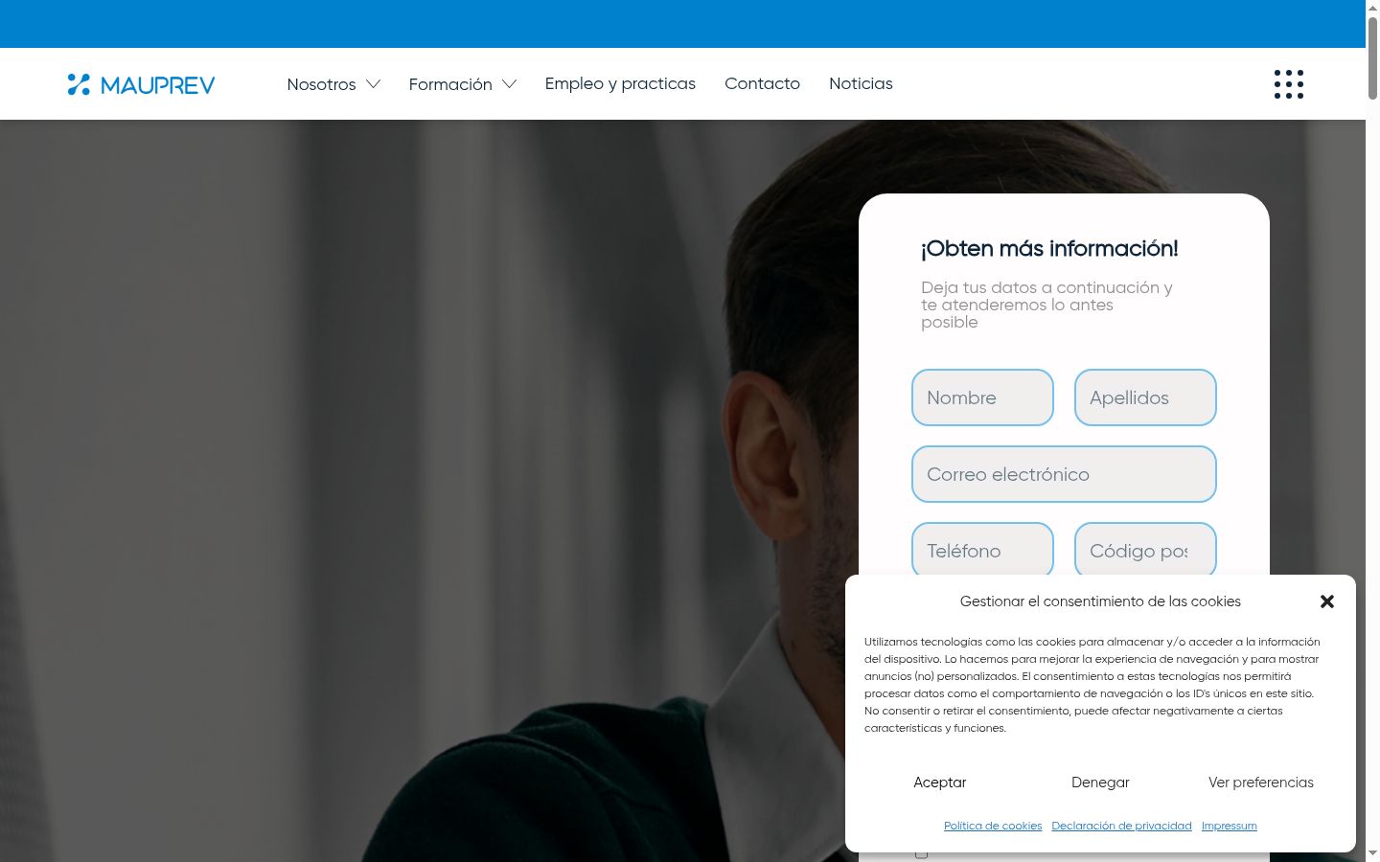Close the cookie consent dialog

coord(1327,601)
